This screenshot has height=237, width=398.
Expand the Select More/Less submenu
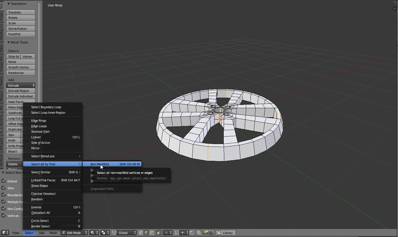click(x=52, y=156)
